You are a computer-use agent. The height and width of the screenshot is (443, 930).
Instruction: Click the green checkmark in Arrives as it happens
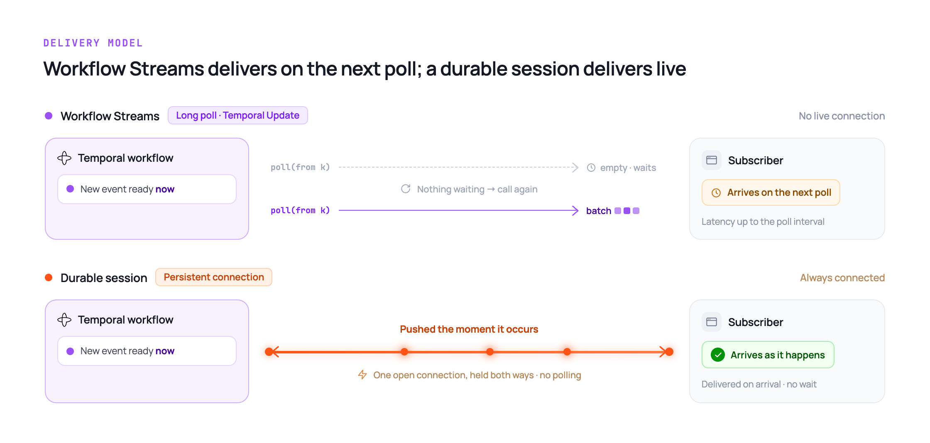pos(718,355)
